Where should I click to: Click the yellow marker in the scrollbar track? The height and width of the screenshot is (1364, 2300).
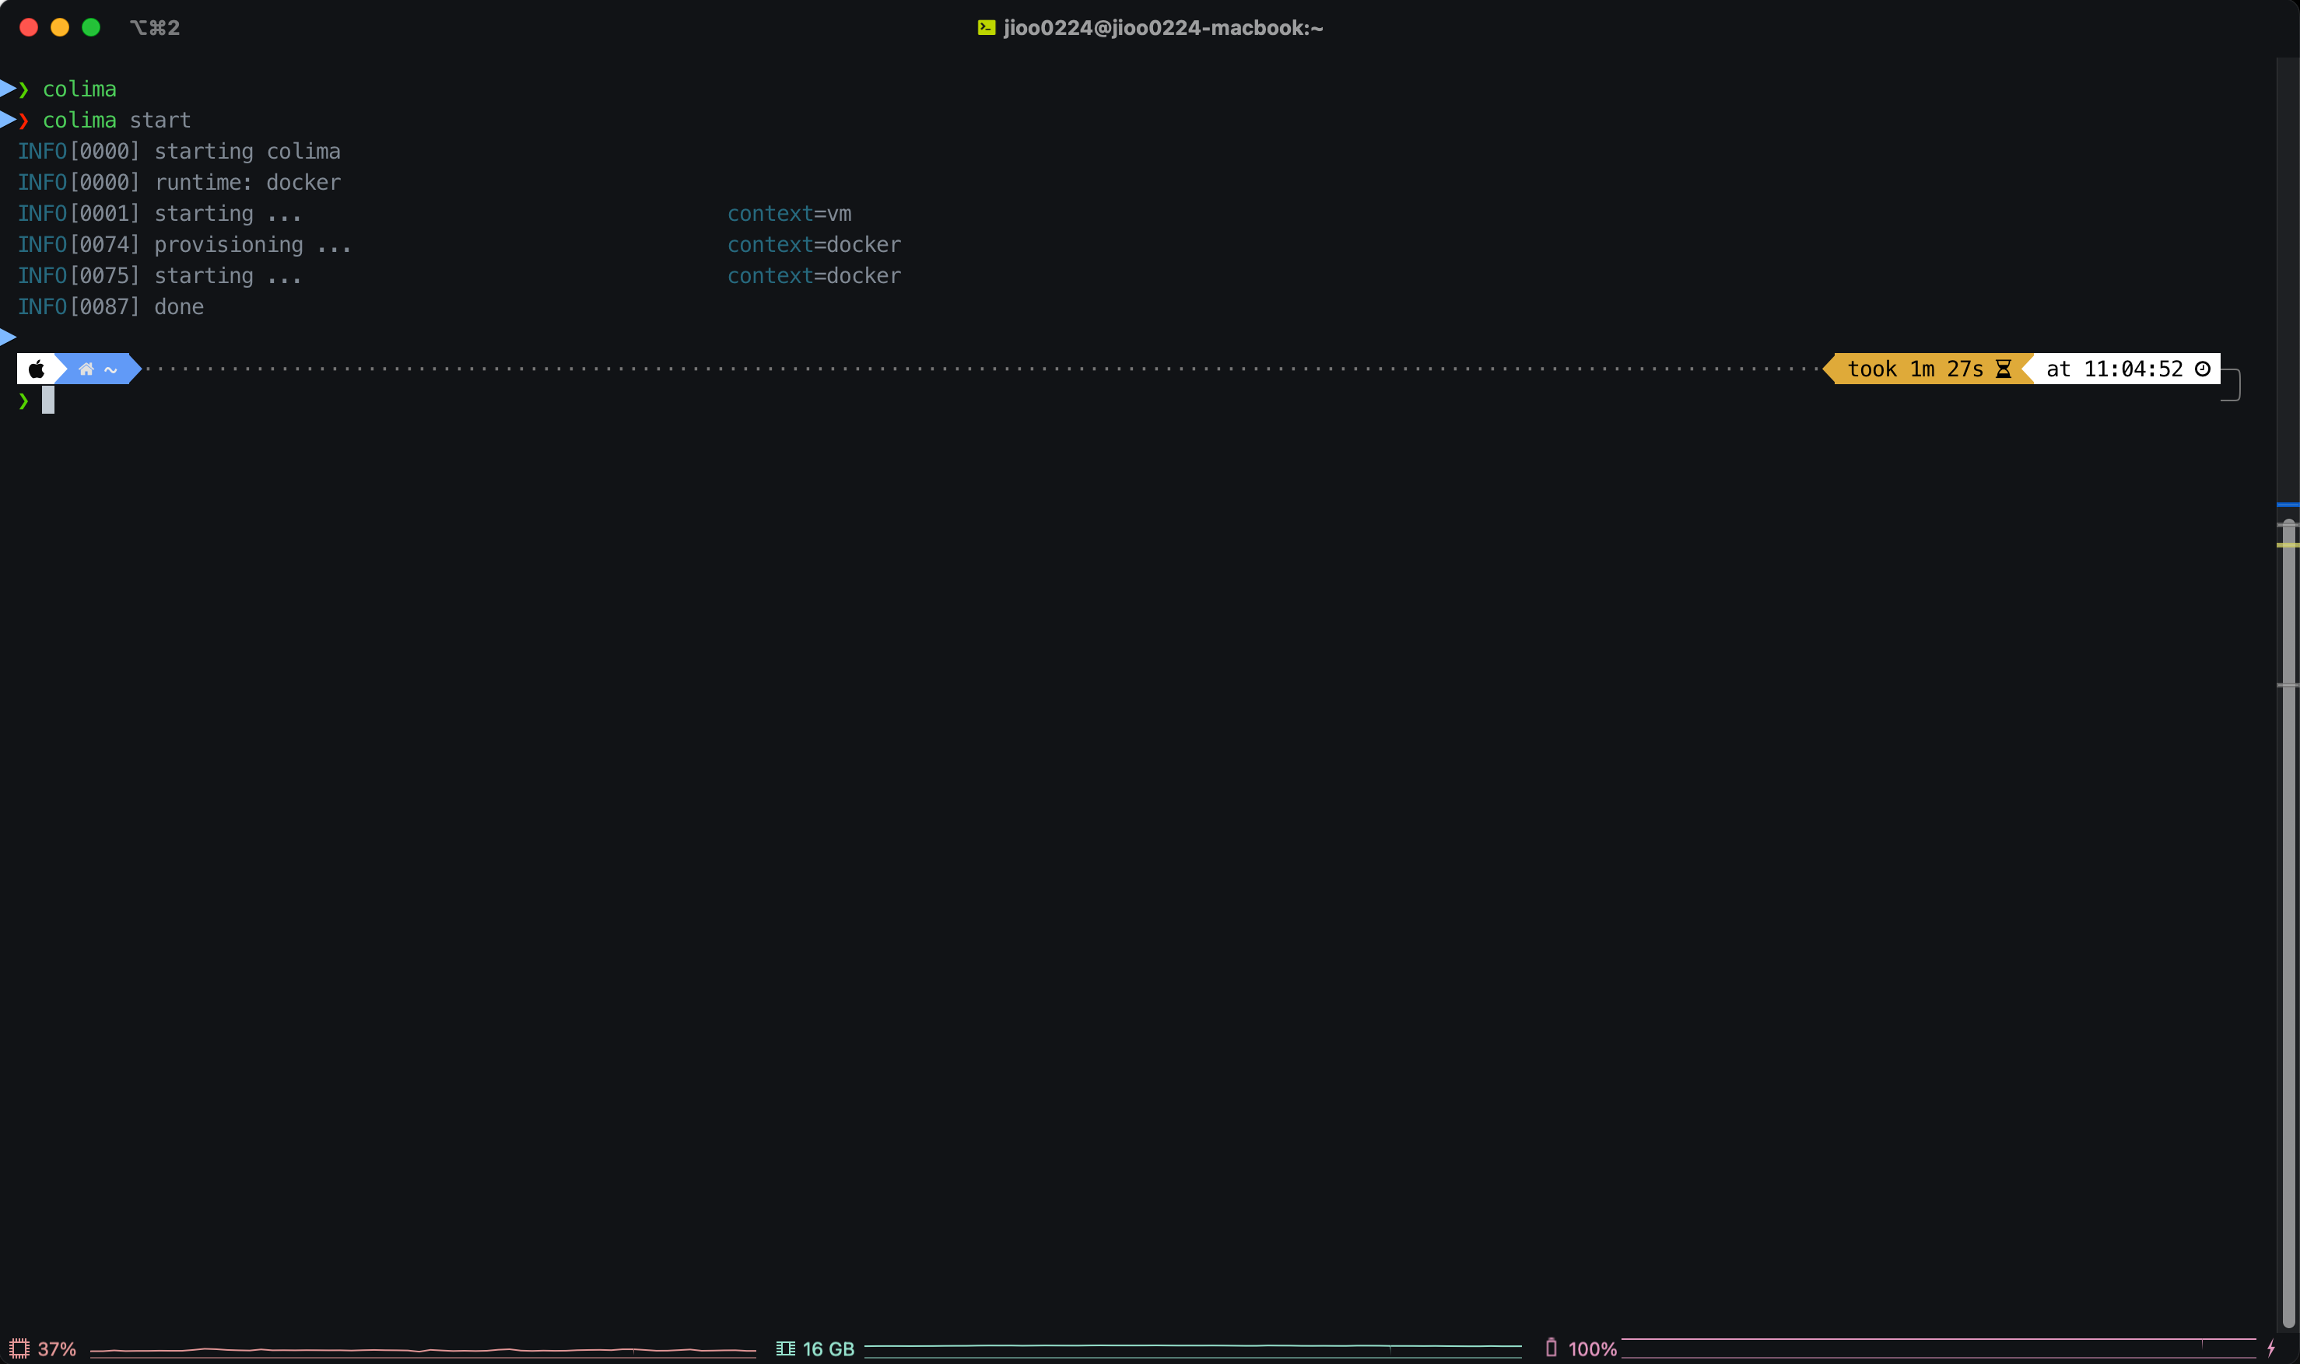pos(2287,545)
